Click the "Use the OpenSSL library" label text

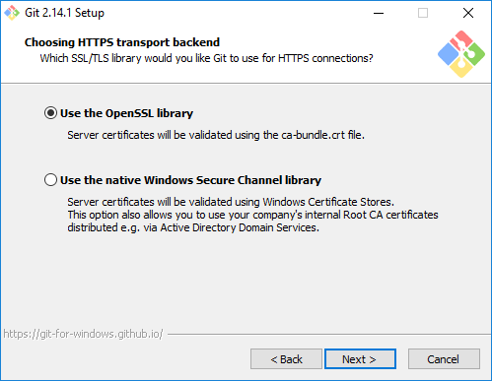(x=126, y=113)
